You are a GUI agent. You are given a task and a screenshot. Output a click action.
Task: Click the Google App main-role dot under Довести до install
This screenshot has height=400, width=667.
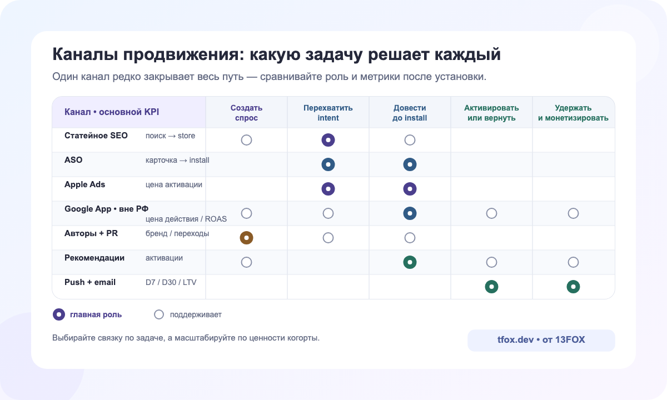[410, 213]
